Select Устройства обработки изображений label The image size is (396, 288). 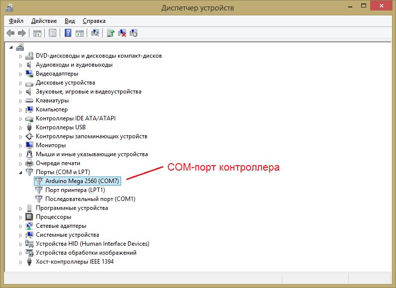[86, 253]
